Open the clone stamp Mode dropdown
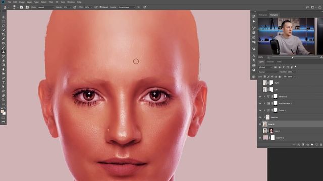Image resolution: width=323 pixels, height=181 pixels. coord(46,7)
